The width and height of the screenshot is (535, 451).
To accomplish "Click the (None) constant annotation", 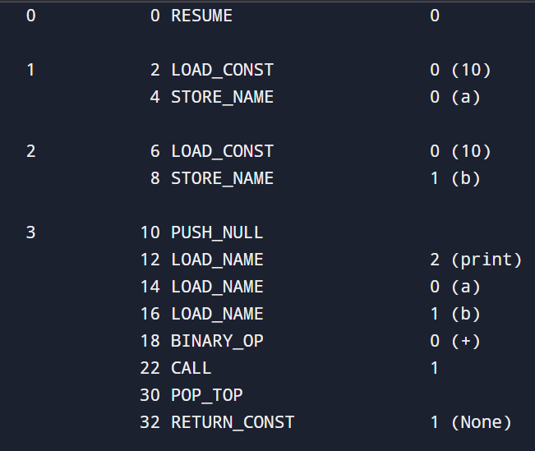I will pyautogui.click(x=482, y=422).
